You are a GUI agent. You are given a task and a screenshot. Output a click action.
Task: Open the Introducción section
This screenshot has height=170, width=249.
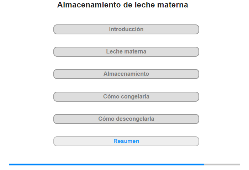point(126,29)
